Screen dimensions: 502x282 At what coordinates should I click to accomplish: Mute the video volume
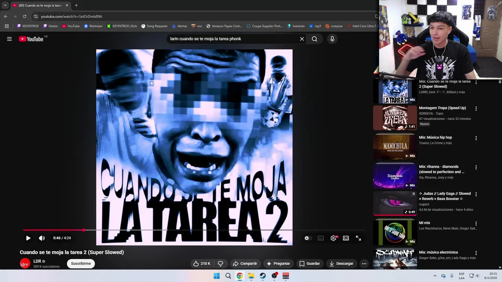point(42,238)
